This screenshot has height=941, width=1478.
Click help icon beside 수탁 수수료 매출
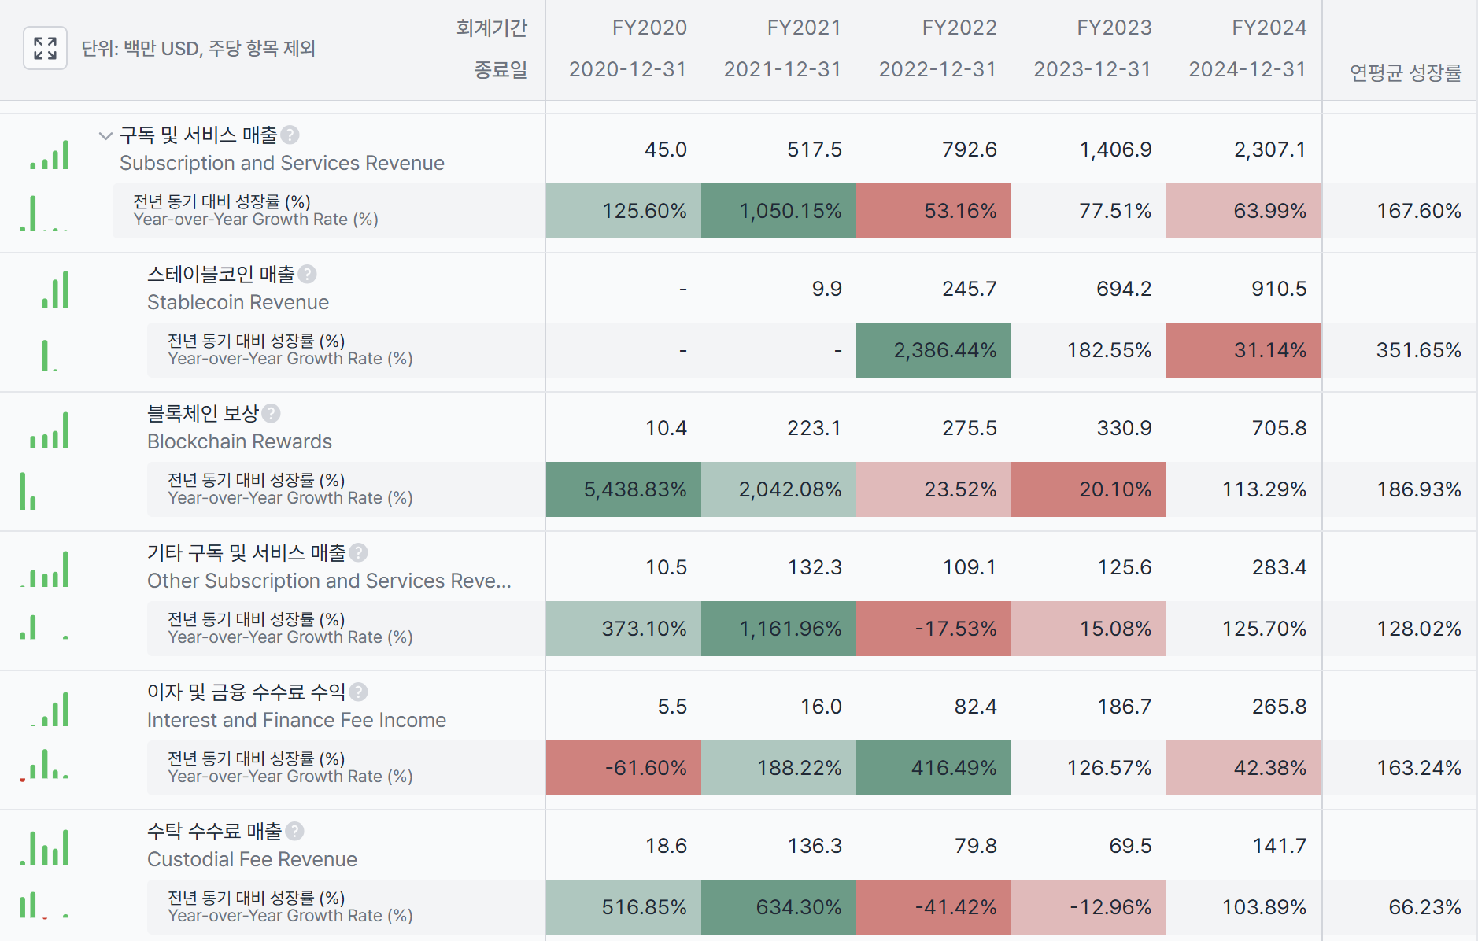(294, 831)
